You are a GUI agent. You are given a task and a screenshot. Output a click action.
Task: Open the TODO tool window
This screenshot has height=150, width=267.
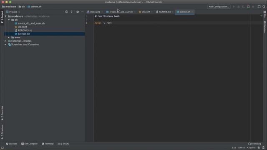[x=63, y=144]
